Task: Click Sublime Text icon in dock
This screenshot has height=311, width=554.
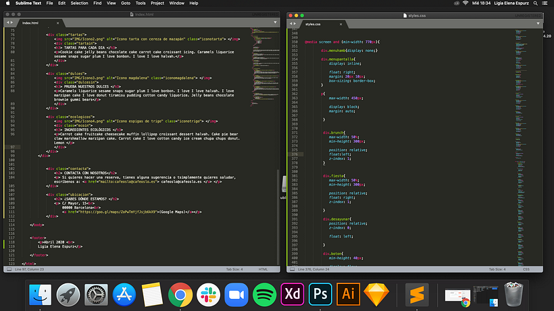Action: pos(417,294)
